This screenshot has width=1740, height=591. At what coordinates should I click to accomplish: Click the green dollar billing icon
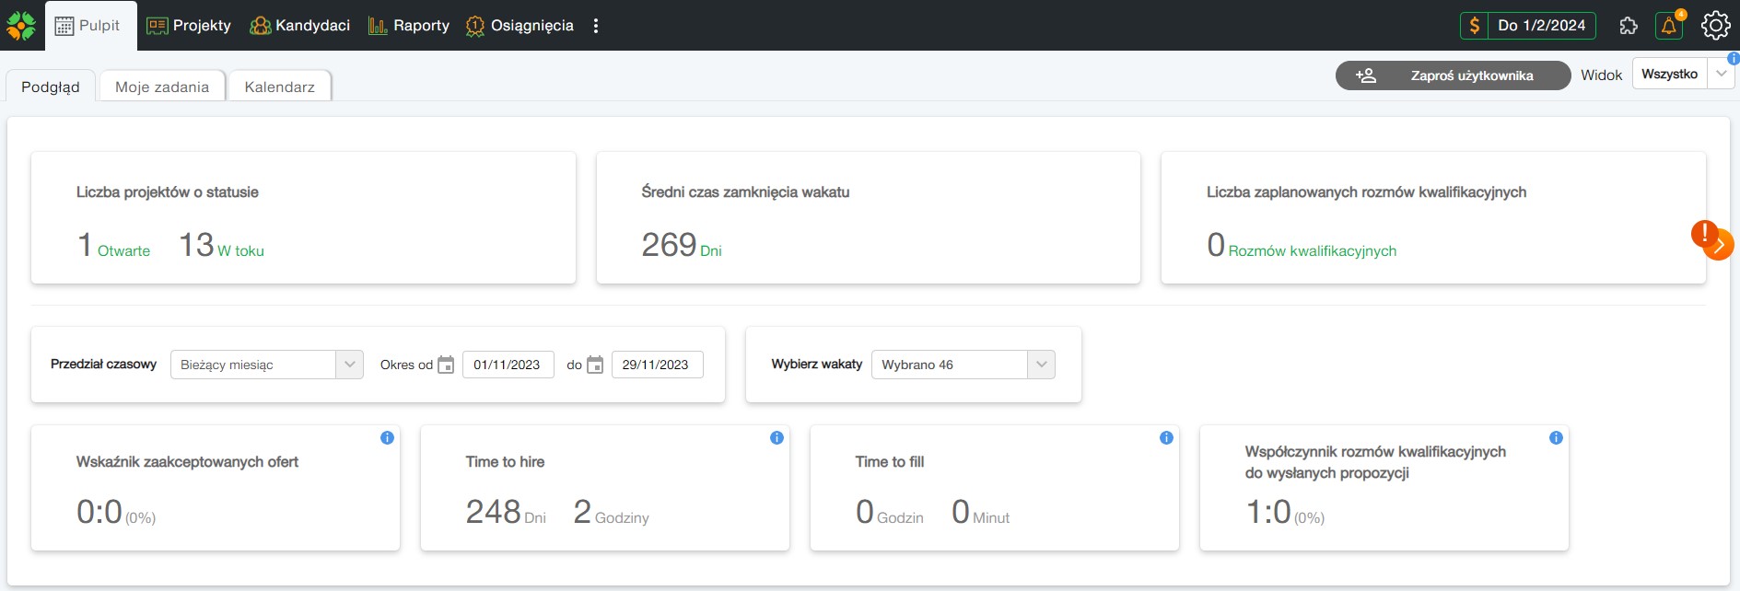click(x=1474, y=26)
